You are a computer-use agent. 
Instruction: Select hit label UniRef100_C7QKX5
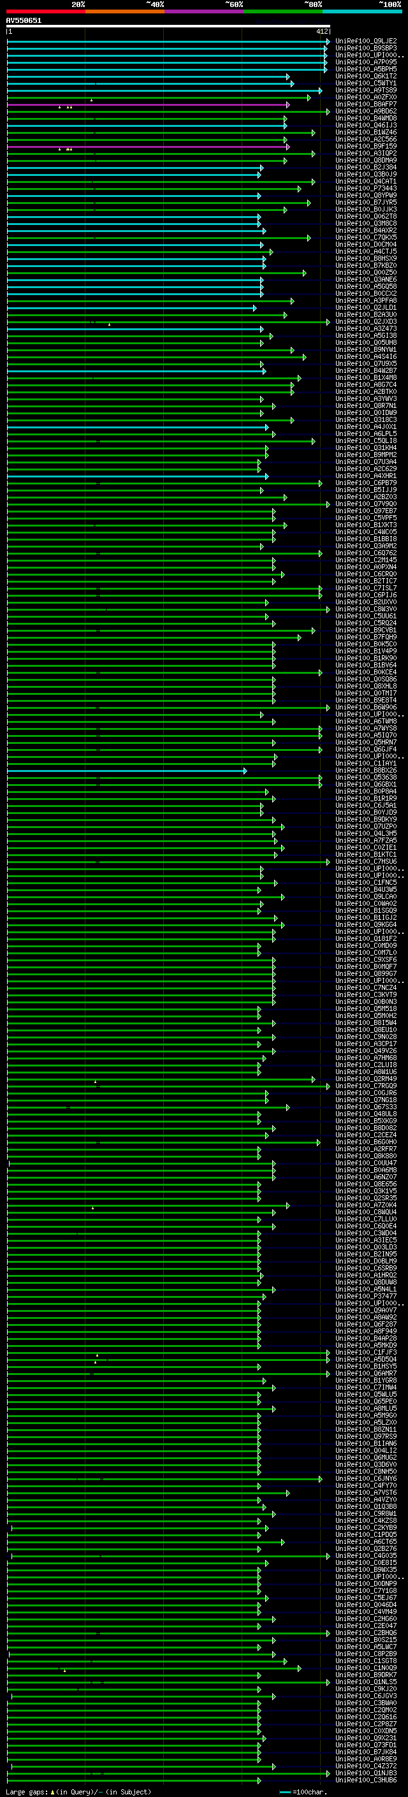(366, 237)
